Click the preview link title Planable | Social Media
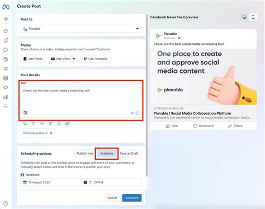Screen dimensions: 265x209 tap(192, 113)
